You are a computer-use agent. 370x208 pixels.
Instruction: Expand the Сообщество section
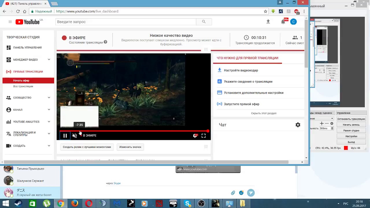(49, 98)
